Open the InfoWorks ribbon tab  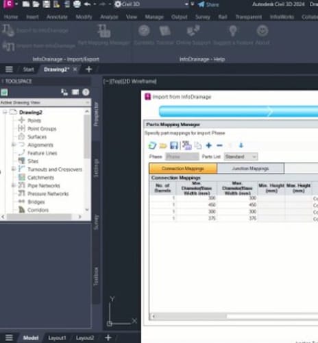pos(282,17)
